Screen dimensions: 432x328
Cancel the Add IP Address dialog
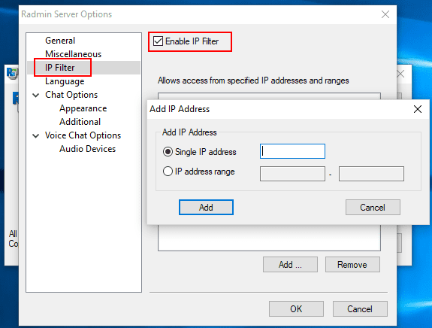point(373,207)
